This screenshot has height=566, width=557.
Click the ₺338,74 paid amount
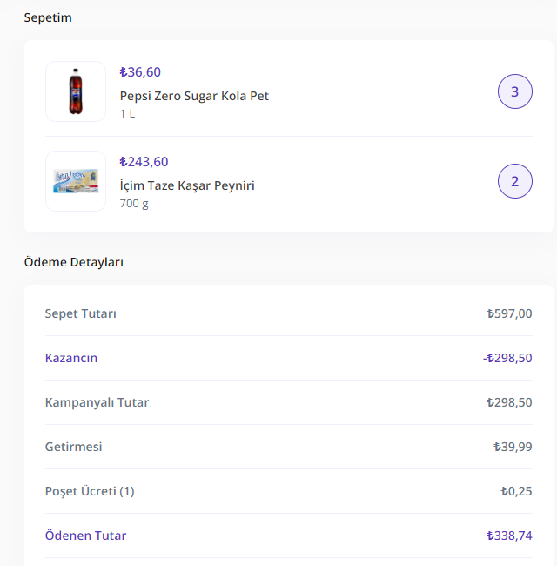click(x=509, y=536)
